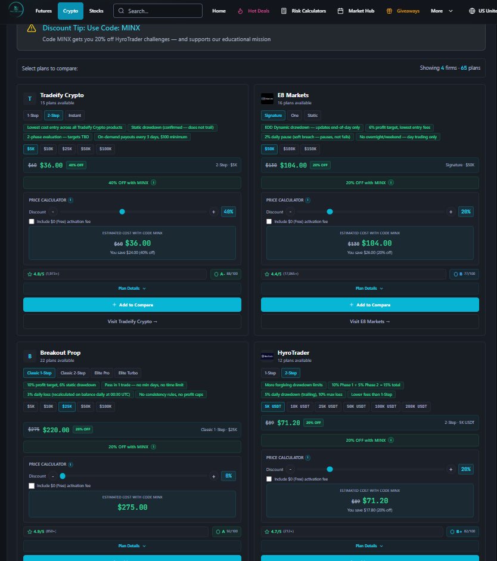Screen dimensions: 497x561
Task: Switch to the Stocks tab
Action: pyautogui.click(x=96, y=11)
